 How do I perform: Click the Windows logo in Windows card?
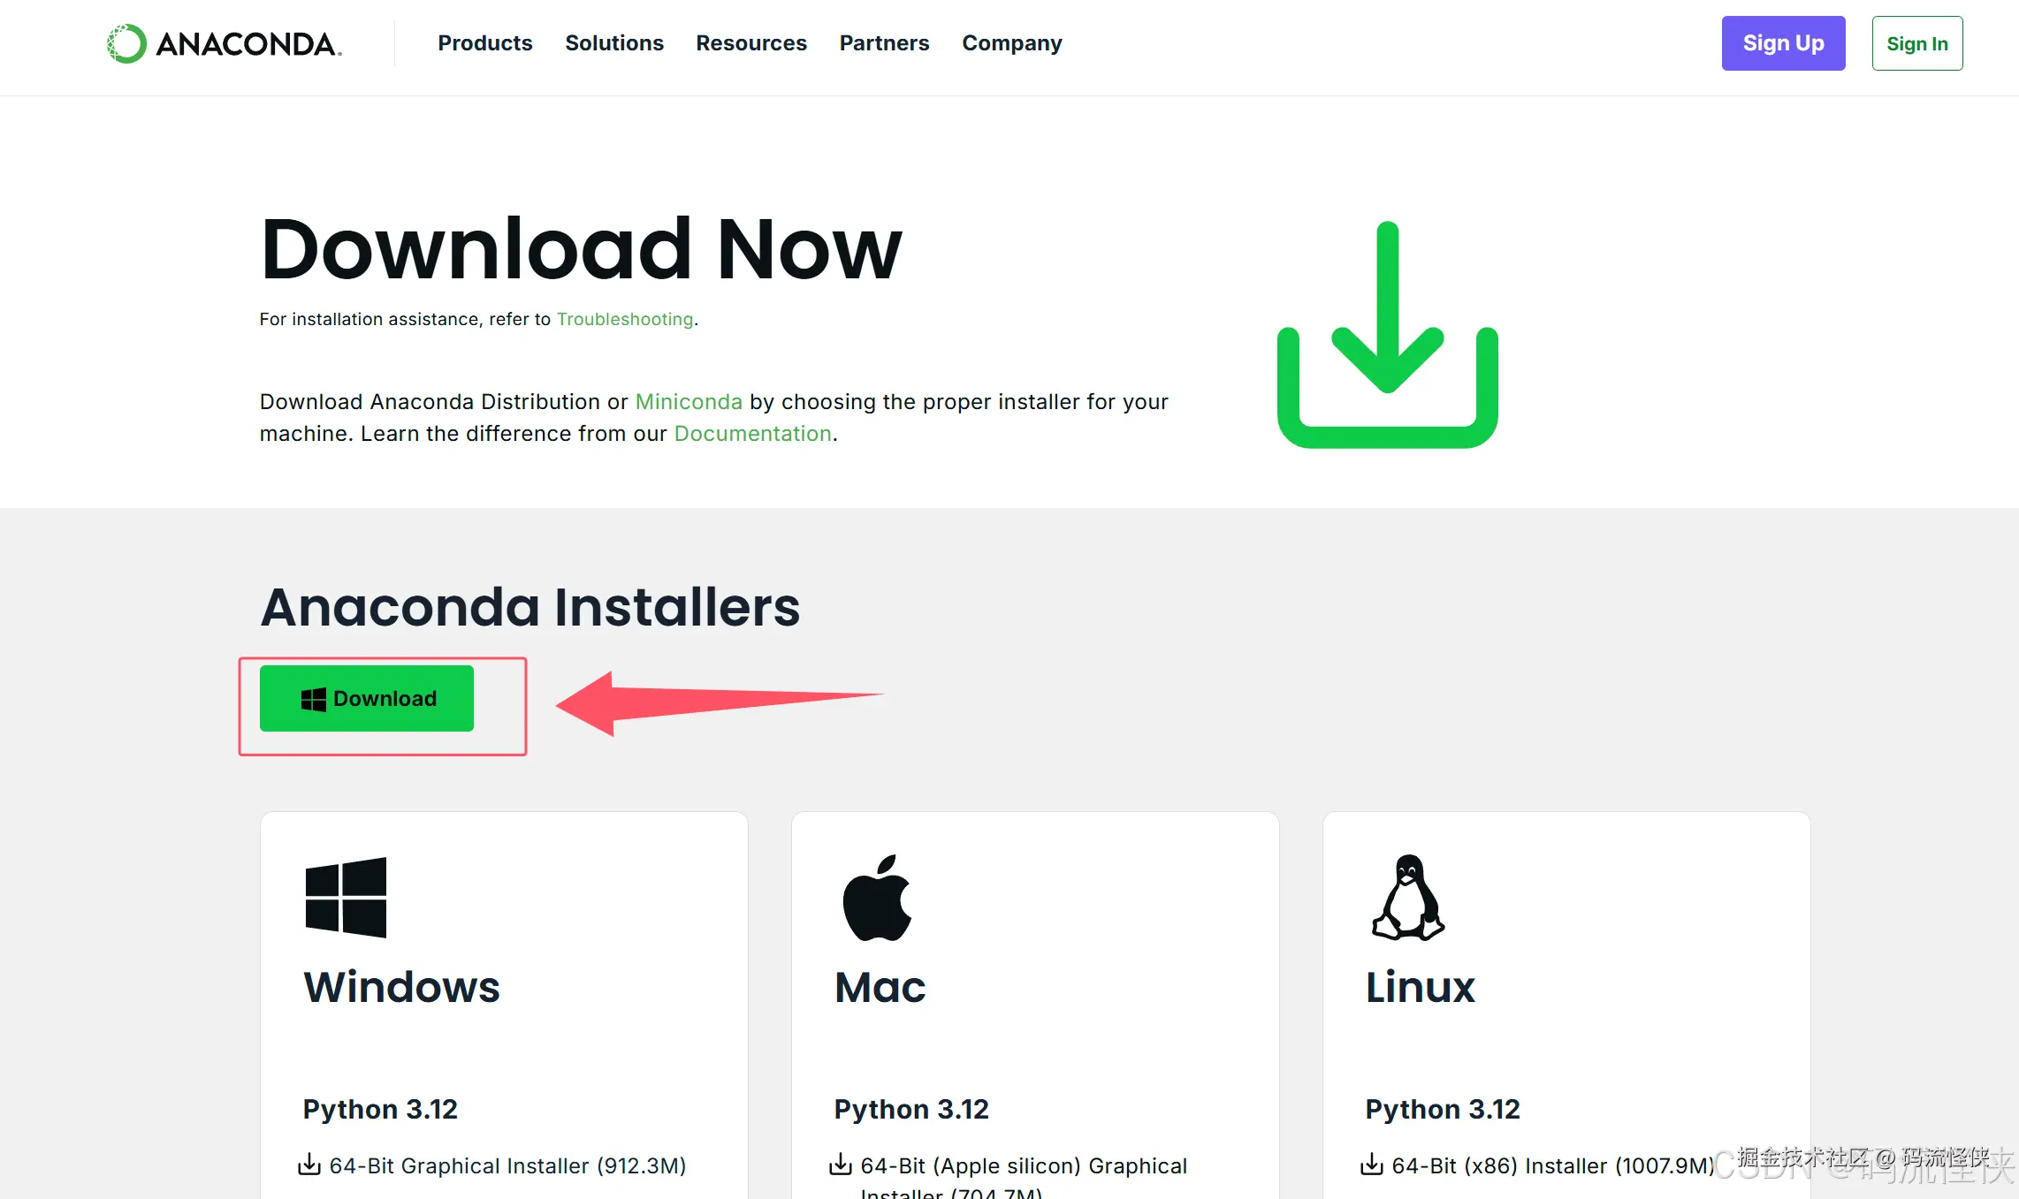346,897
